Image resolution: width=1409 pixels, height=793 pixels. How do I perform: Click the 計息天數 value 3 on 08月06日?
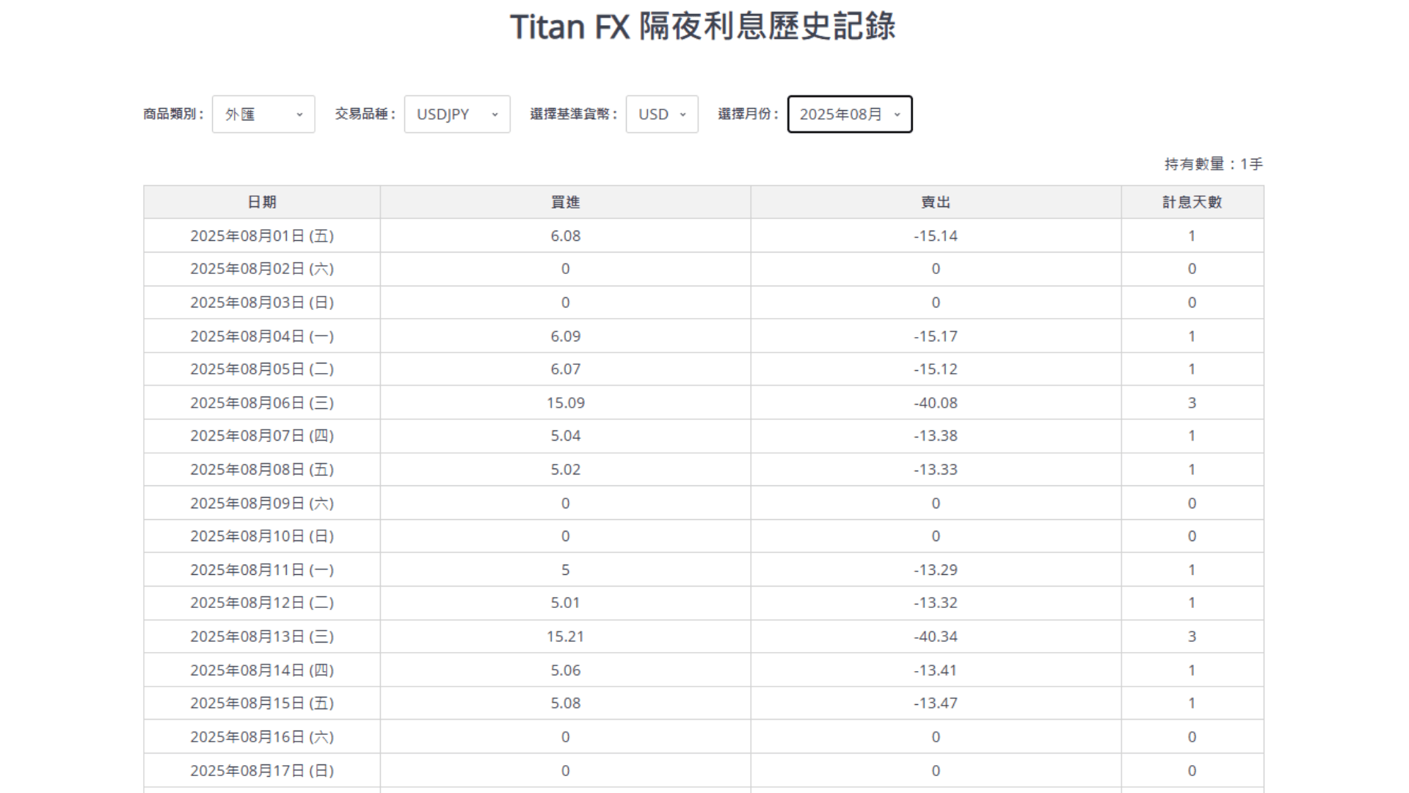click(x=1191, y=402)
